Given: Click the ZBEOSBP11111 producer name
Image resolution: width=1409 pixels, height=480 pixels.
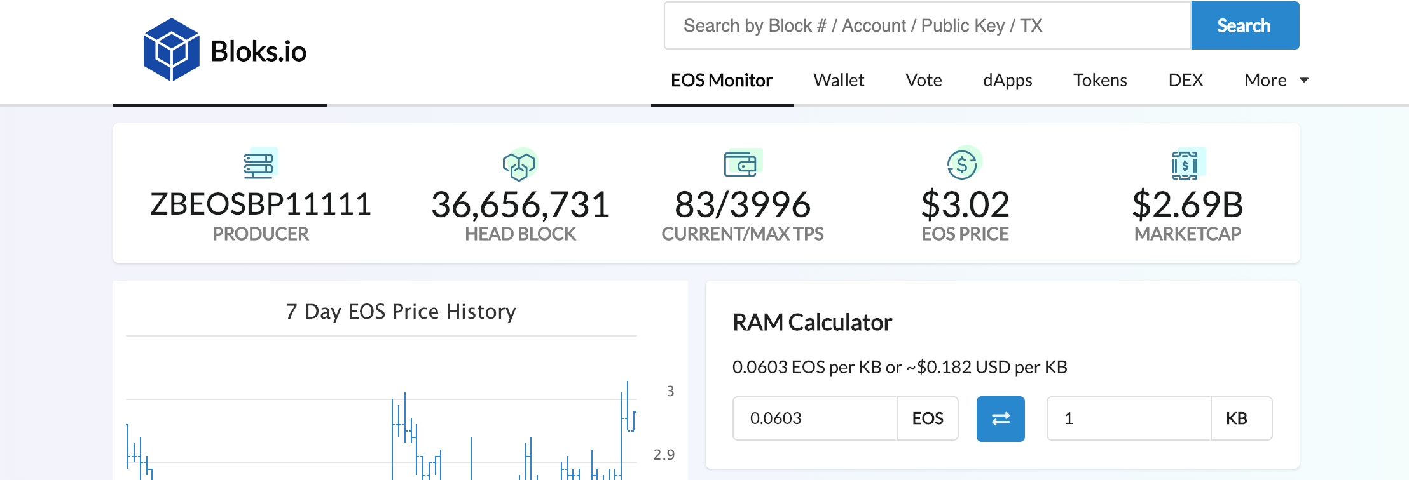Looking at the screenshot, I should point(261,204).
